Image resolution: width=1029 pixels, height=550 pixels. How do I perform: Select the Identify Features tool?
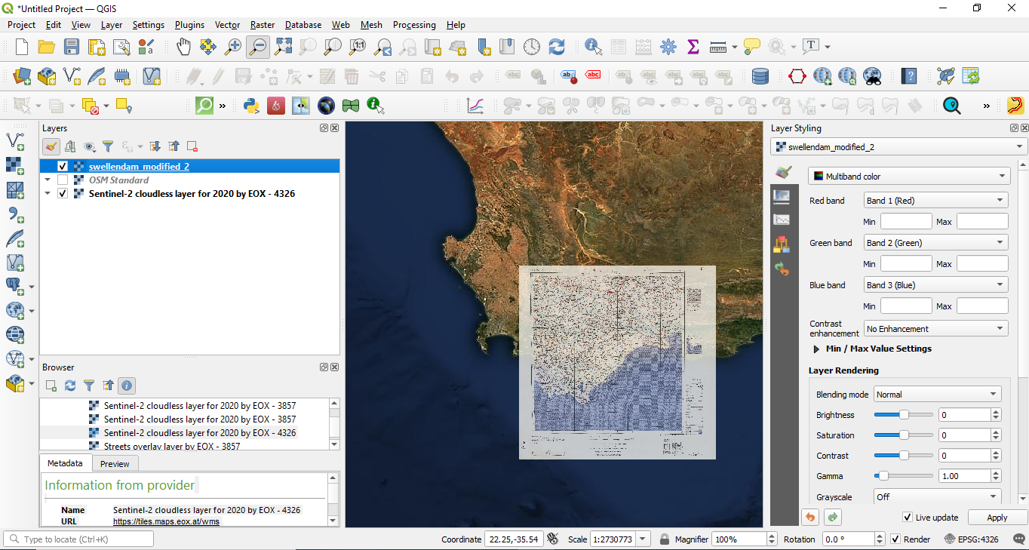[594, 47]
